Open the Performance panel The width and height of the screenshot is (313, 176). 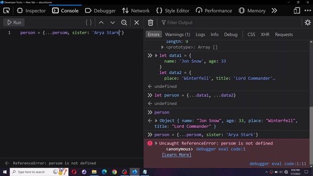point(214,11)
